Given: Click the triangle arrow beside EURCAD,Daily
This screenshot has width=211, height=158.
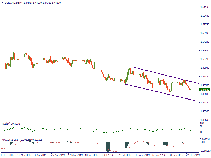Looking at the screenshot, I should (2, 3).
